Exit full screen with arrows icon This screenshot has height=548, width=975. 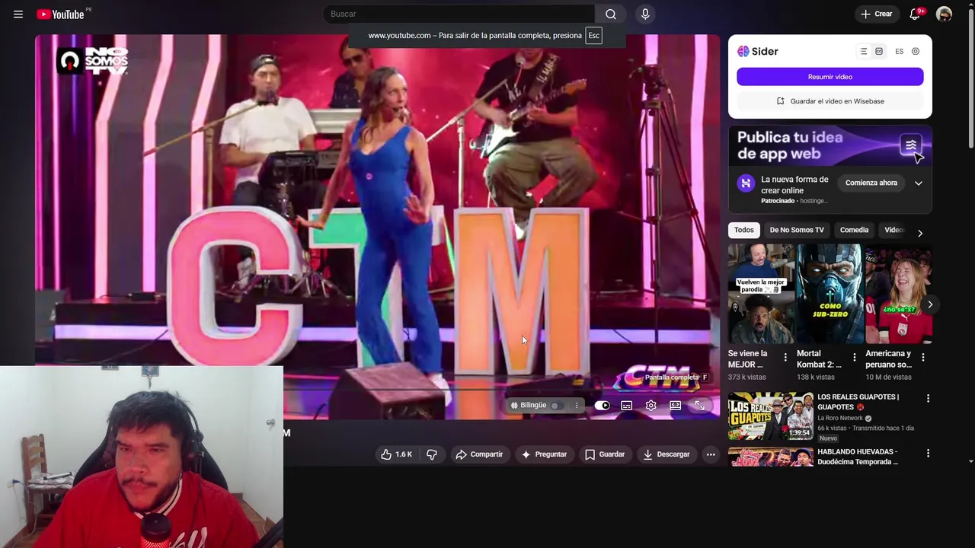699,406
